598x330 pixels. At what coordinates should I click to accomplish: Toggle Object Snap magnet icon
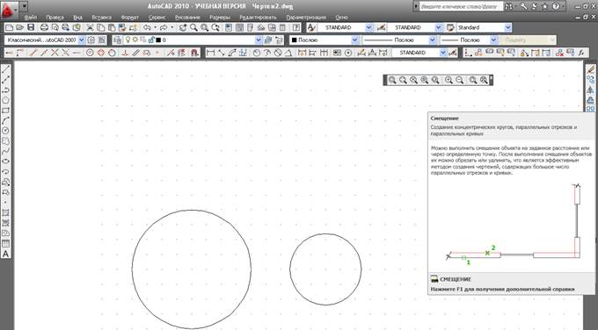194,53
